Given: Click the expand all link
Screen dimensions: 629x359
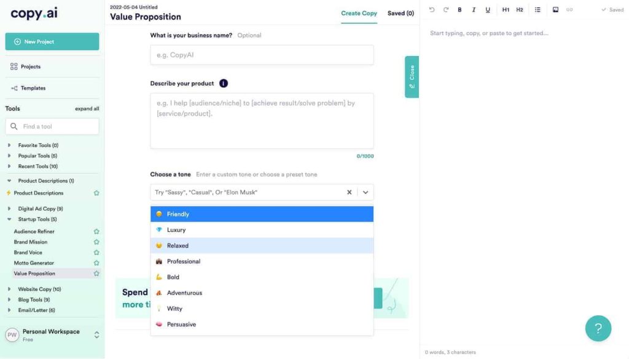Looking at the screenshot, I should click(x=87, y=109).
